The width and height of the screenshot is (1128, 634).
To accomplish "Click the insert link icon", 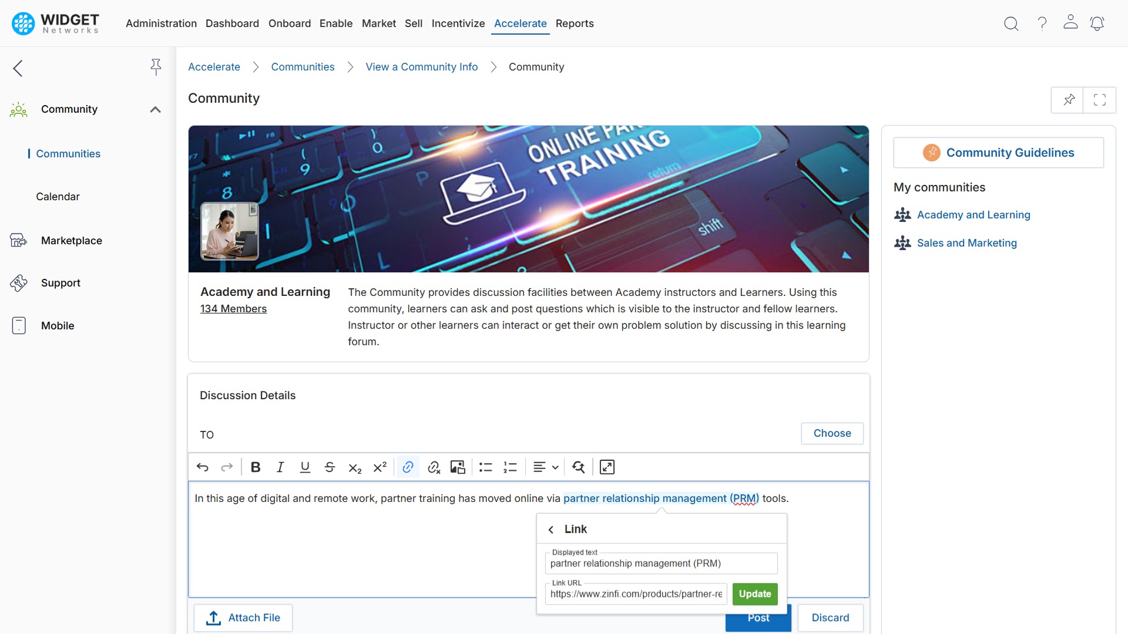I will point(408,467).
